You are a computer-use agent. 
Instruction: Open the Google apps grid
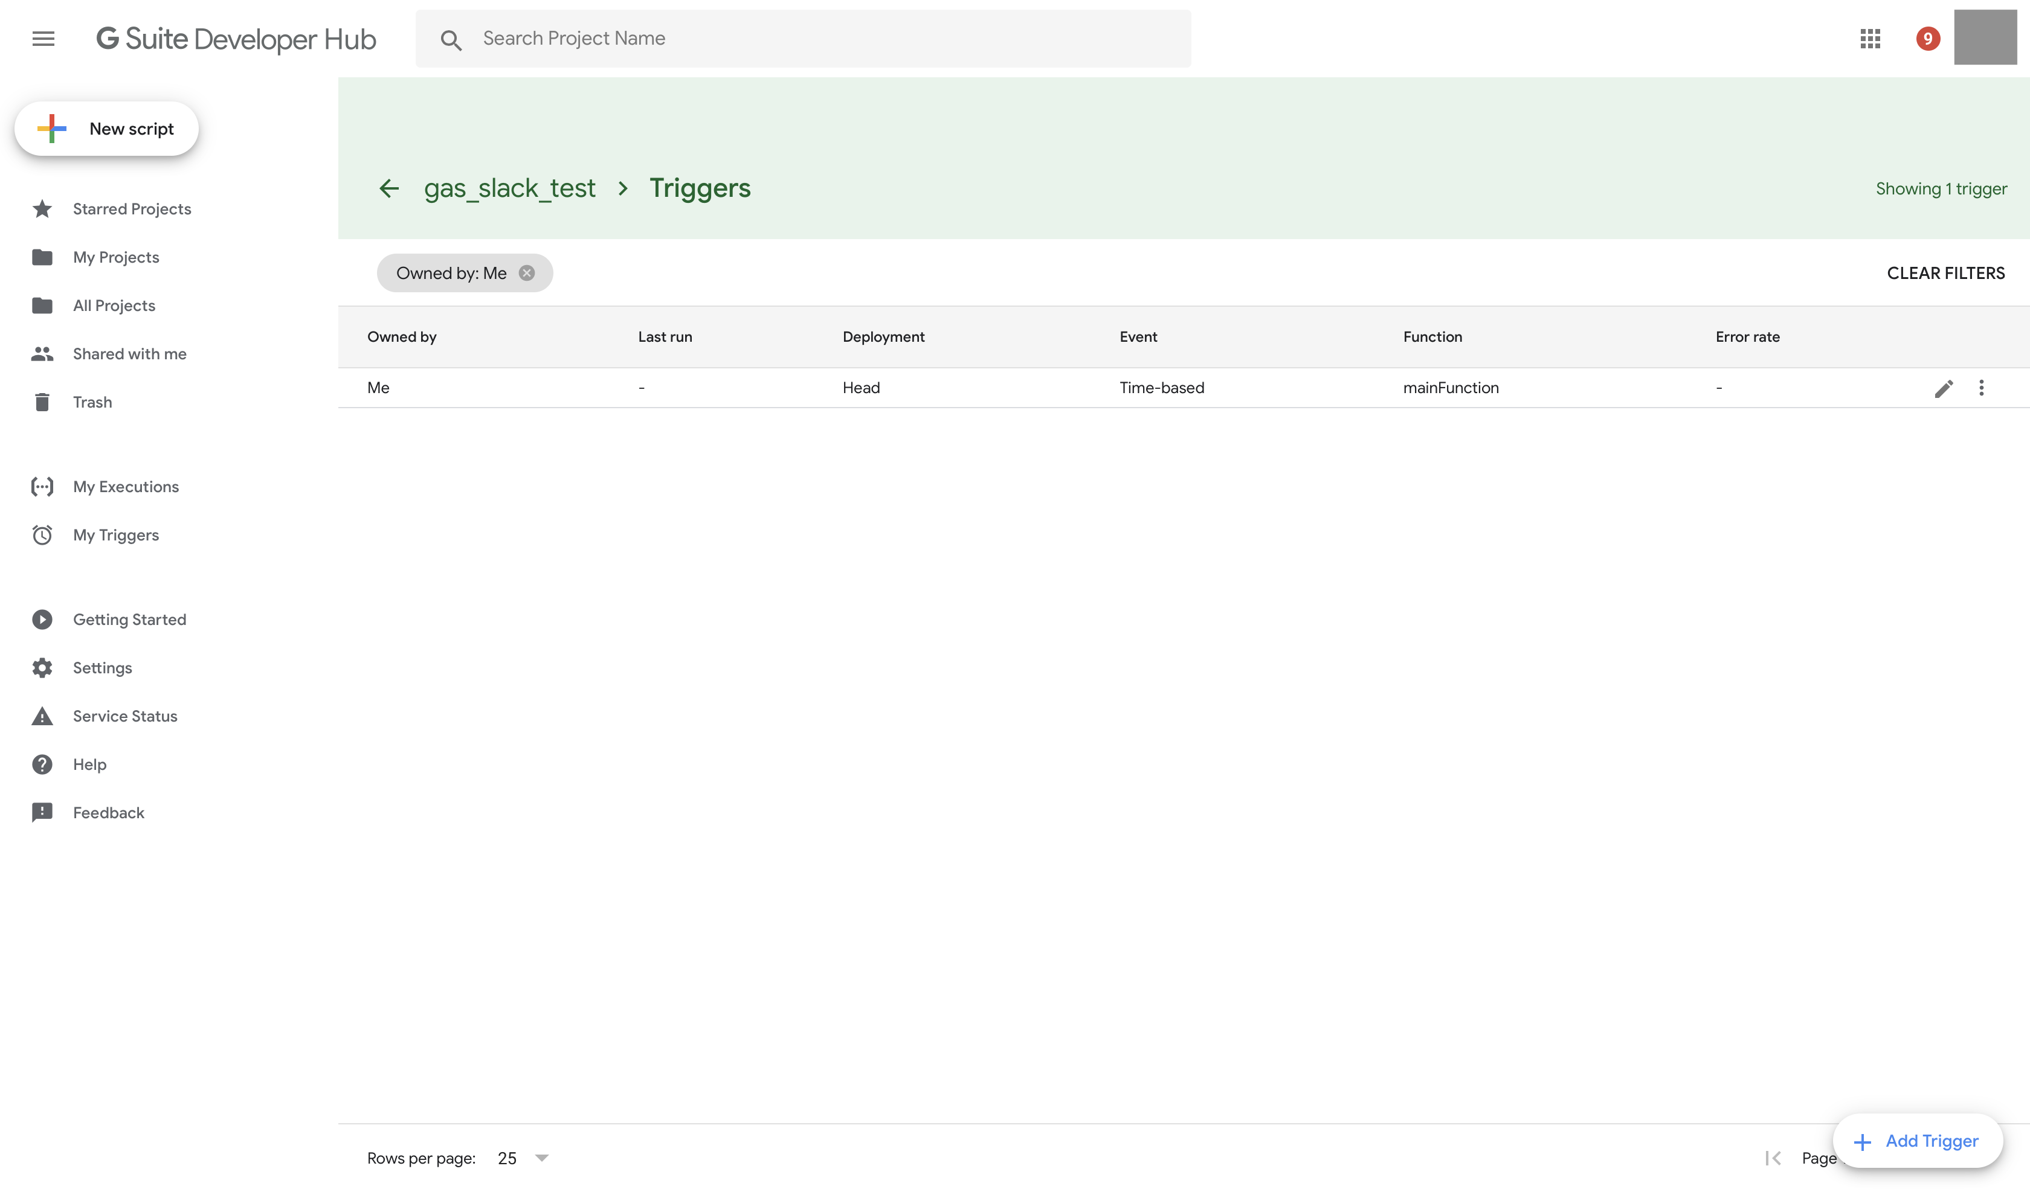pyautogui.click(x=1870, y=39)
